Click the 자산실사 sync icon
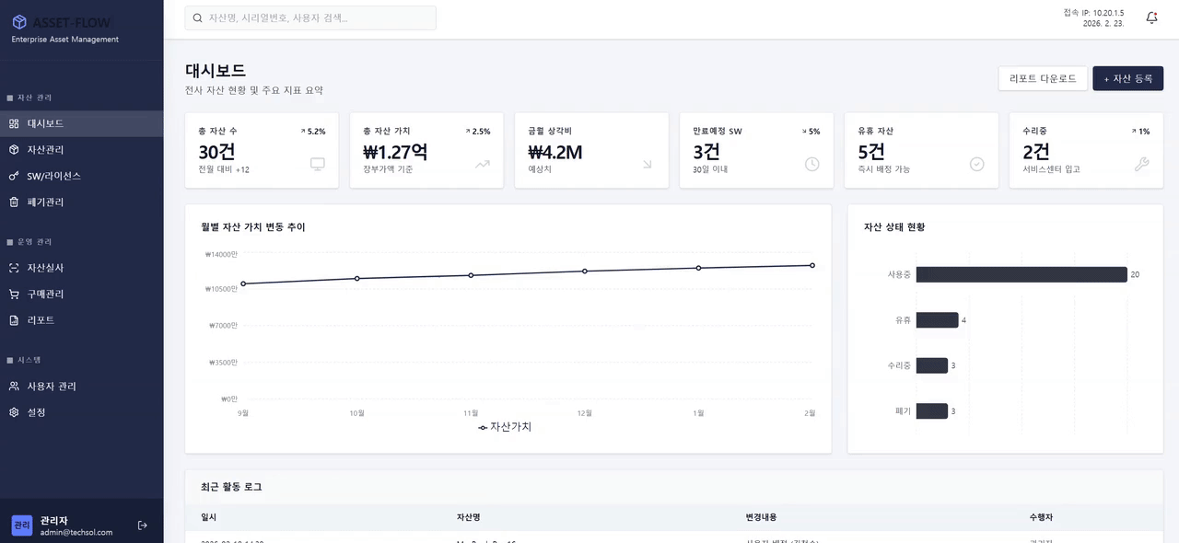The image size is (1179, 543). pos(13,267)
